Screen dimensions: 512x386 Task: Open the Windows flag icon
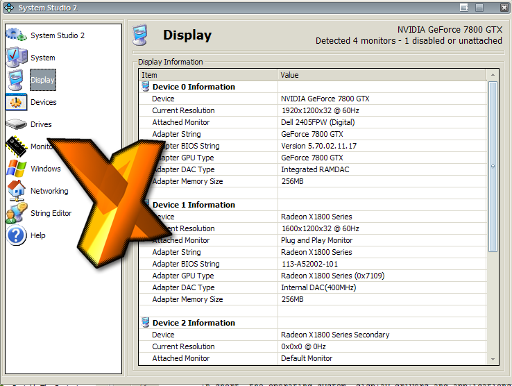pos(17,169)
